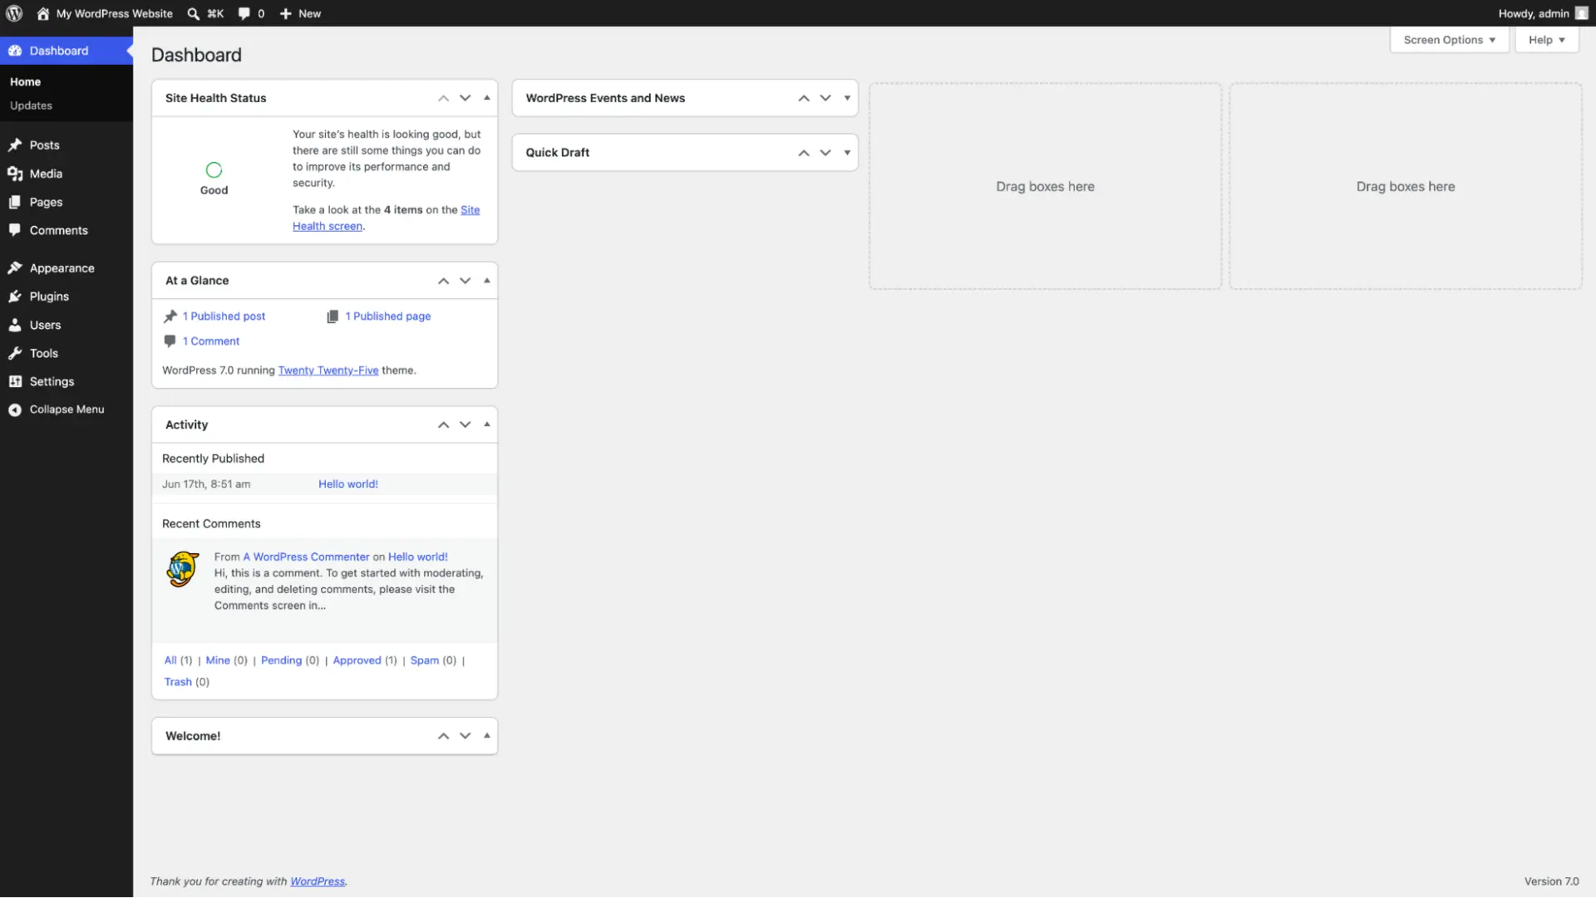Move Site Health Status box down
Image resolution: width=1596 pixels, height=898 pixels.
click(465, 98)
